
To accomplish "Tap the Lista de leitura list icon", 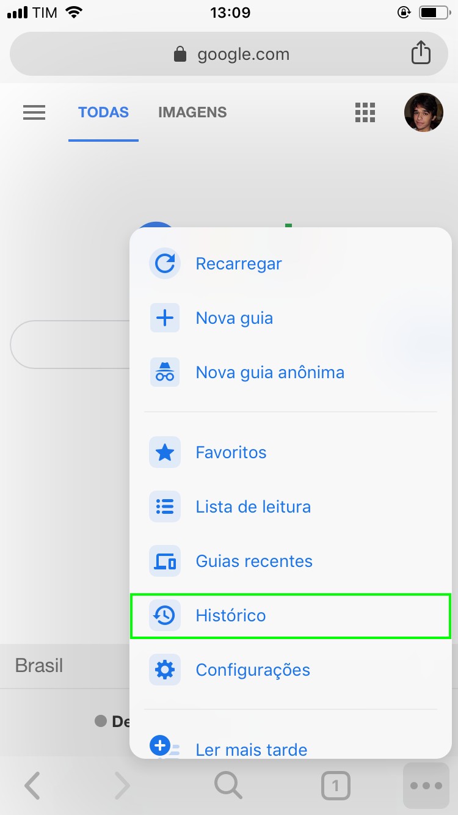I will click(x=165, y=507).
